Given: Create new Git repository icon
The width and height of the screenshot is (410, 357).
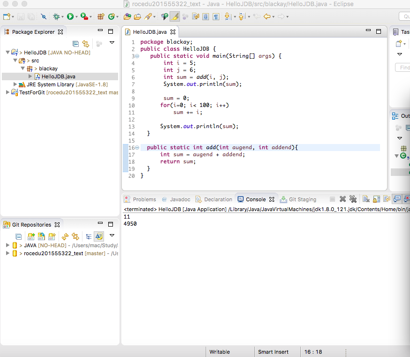Looking at the screenshot, I should point(52,236).
